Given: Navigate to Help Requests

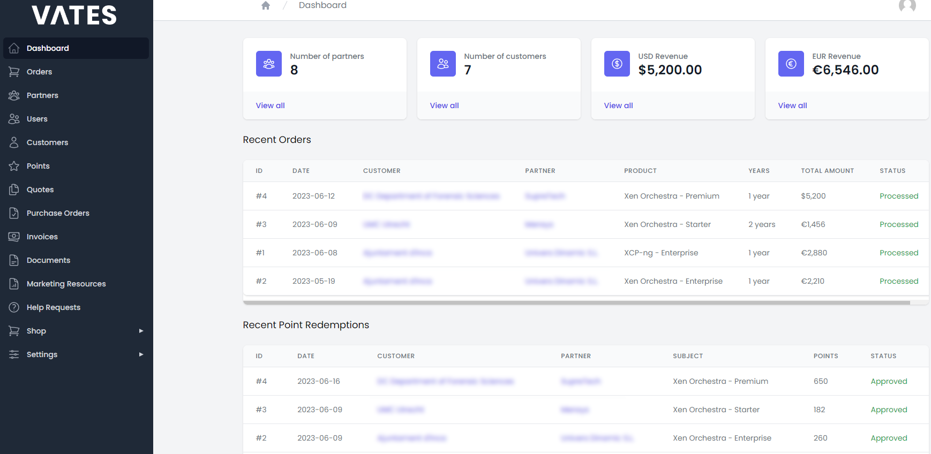Looking at the screenshot, I should click(x=76, y=307).
